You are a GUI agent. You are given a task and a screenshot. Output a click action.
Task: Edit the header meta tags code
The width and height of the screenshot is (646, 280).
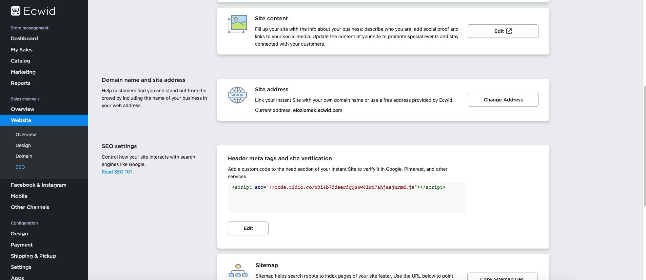pos(248,228)
